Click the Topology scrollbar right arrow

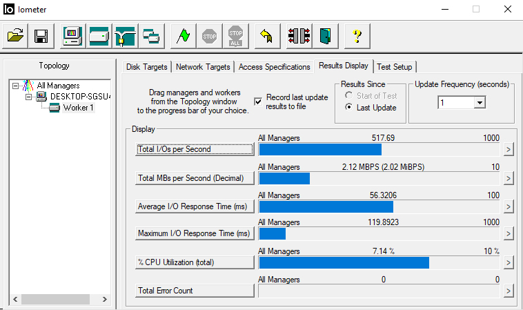point(104,300)
